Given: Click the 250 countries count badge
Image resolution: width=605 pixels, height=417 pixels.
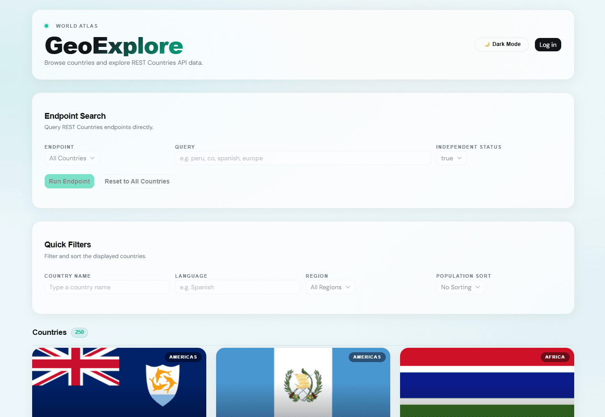Looking at the screenshot, I should pyautogui.click(x=79, y=332).
